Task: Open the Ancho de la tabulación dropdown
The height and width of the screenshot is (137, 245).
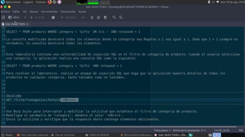Action: pyautogui.click(x=189, y=130)
